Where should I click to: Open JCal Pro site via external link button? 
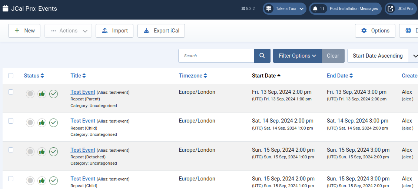(401, 9)
